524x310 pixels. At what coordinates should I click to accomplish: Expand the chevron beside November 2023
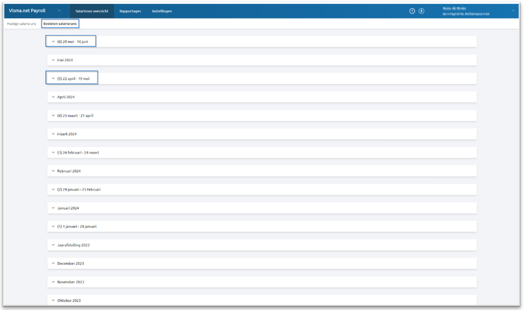pos(53,282)
